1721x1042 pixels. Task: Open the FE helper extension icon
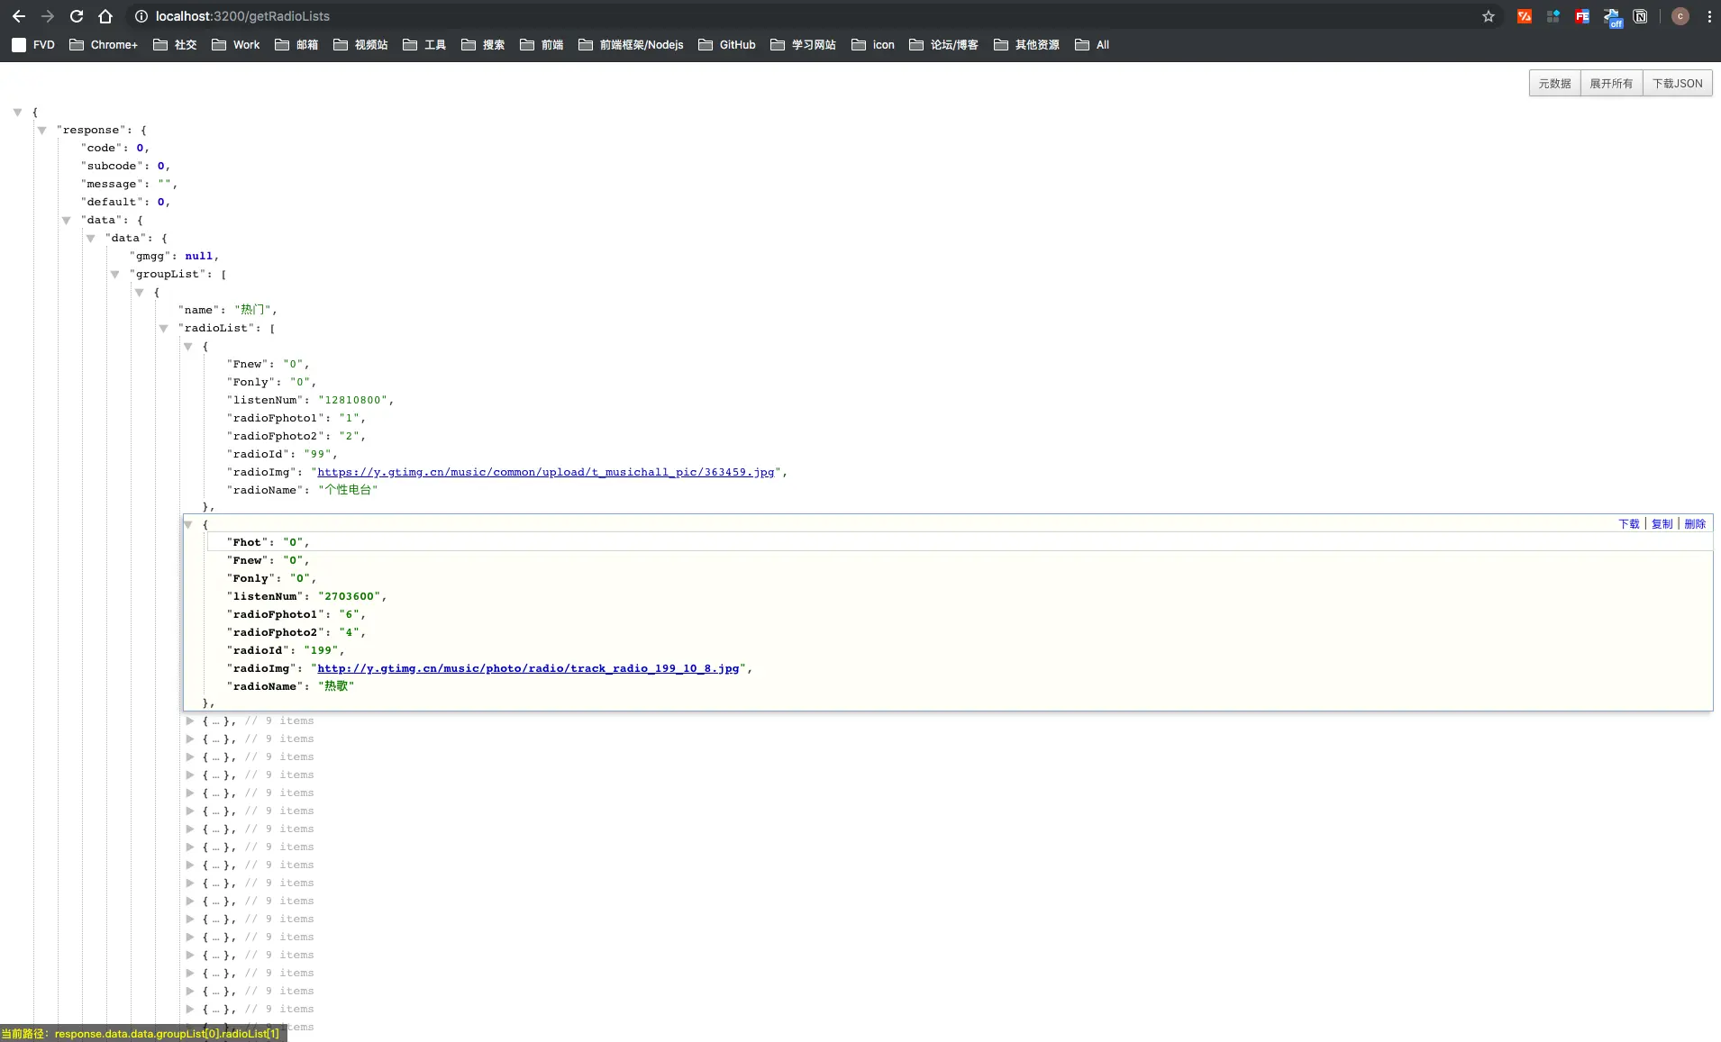click(x=1582, y=16)
